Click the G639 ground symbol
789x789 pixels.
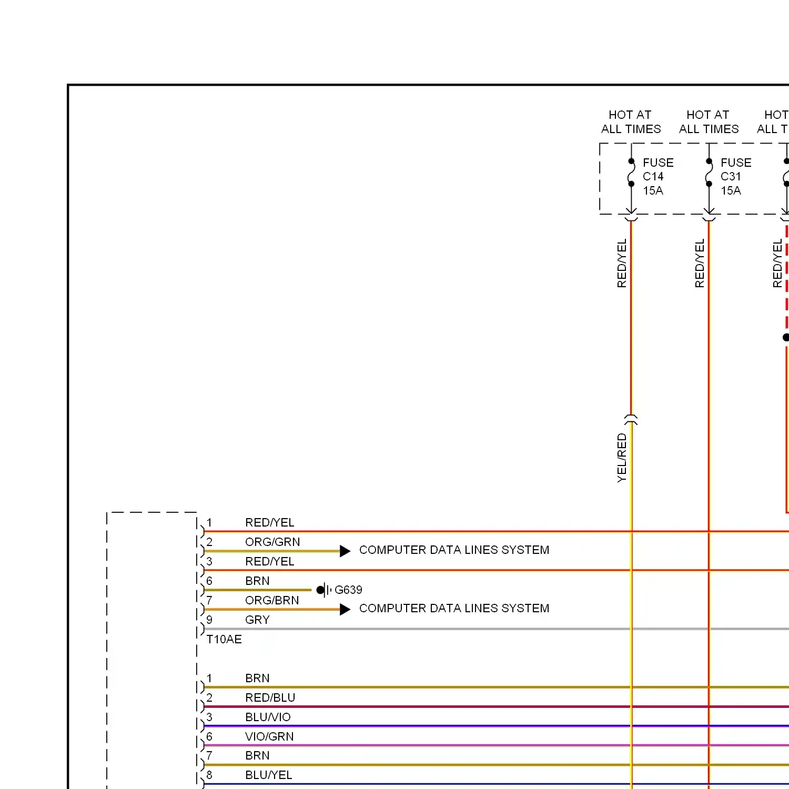pyautogui.click(x=324, y=590)
